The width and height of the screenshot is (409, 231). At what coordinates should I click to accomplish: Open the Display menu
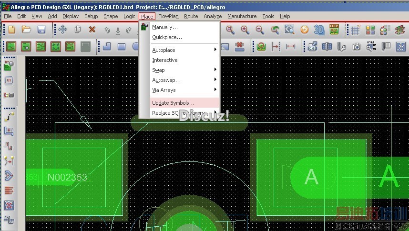(71, 16)
